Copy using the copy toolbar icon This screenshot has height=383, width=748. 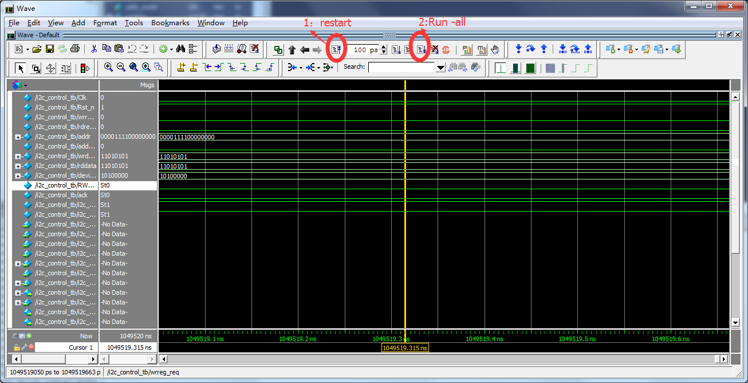coord(107,49)
